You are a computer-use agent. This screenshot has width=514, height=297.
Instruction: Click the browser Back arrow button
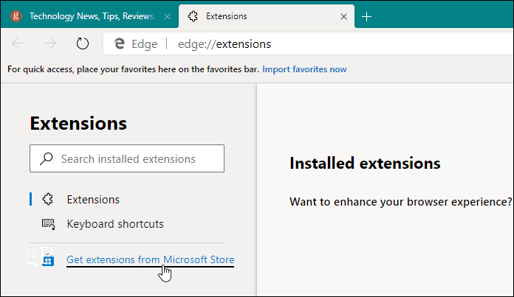pos(18,43)
